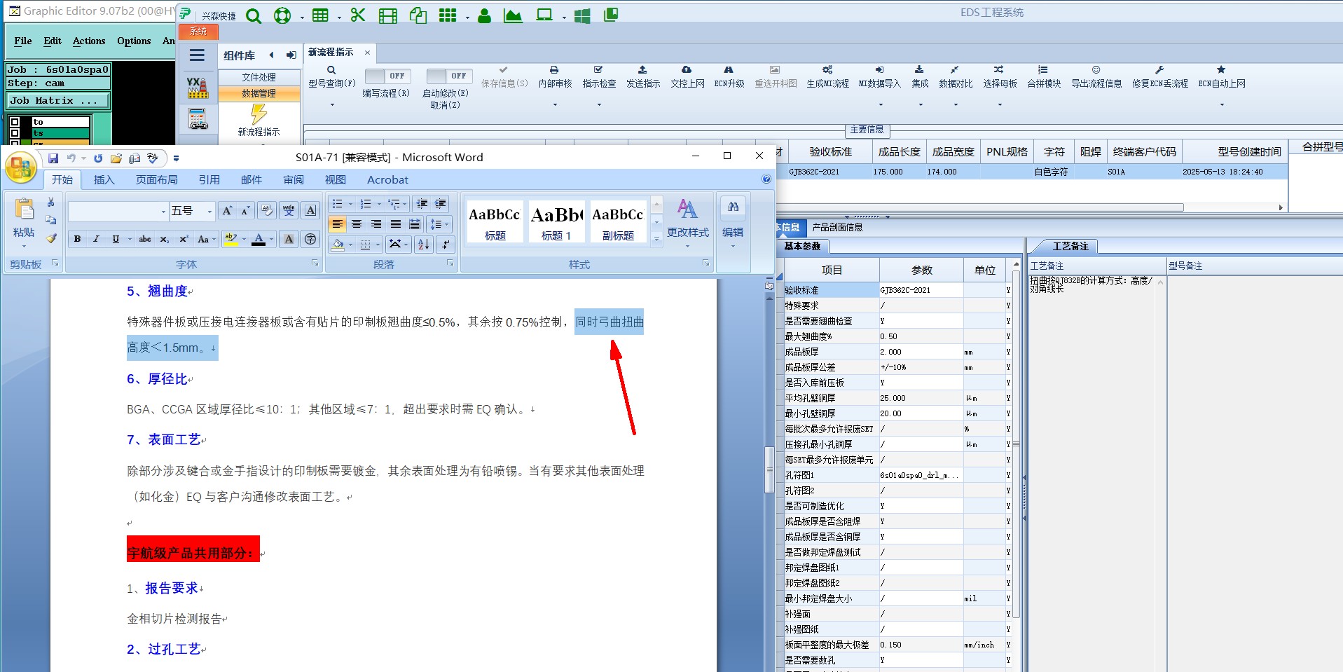The image size is (1343, 672).
Task: Open the Word font name combo box dropdown
Action: [163, 211]
